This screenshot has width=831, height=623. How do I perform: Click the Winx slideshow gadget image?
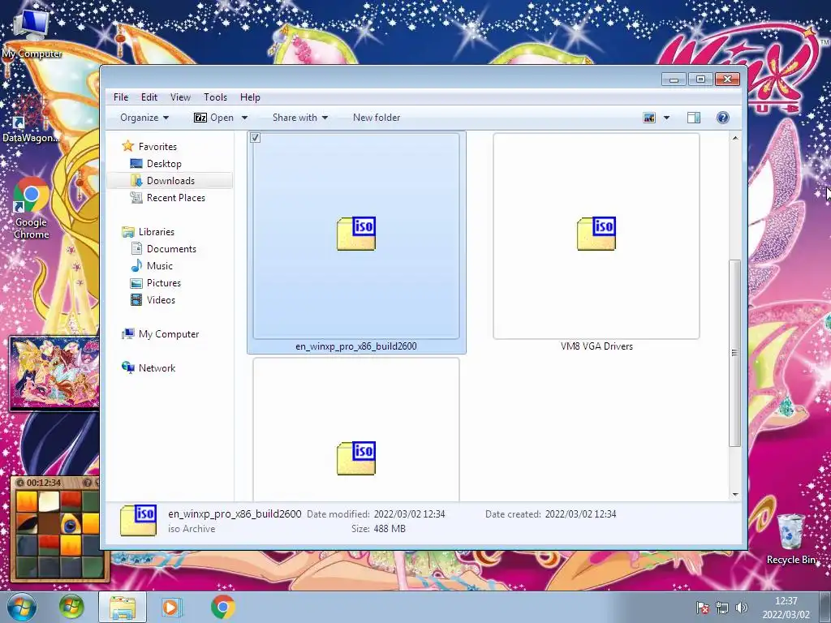pos(54,373)
